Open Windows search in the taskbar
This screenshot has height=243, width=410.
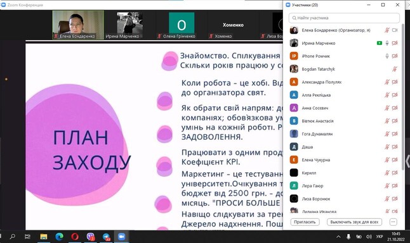point(12,237)
